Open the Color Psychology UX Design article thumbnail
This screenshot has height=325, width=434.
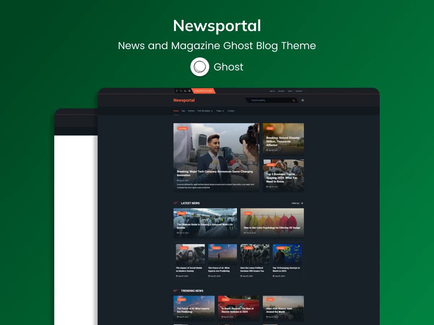[272, 223]
